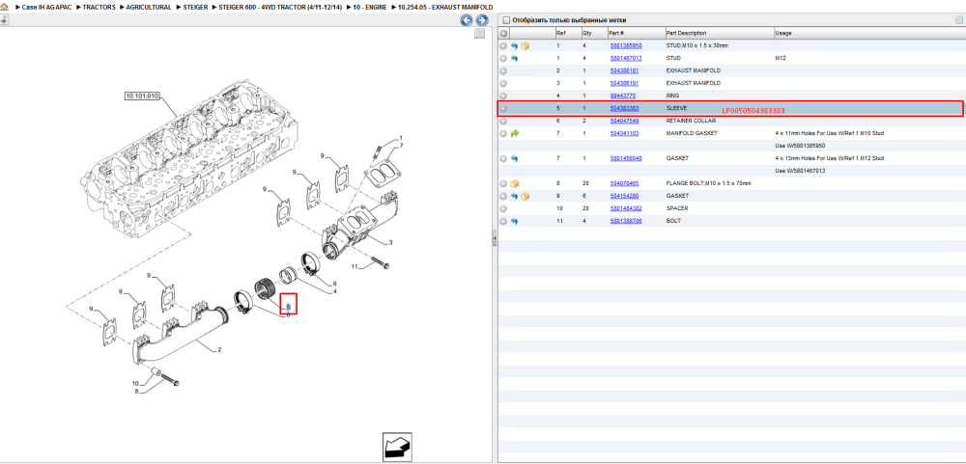
Task: Add FLANGE BOLT 504078465 with circle icon
Action: 503,183
